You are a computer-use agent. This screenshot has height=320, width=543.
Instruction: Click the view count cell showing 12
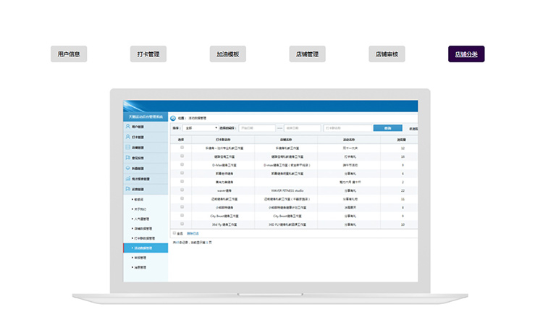click(x=403, y=148)
